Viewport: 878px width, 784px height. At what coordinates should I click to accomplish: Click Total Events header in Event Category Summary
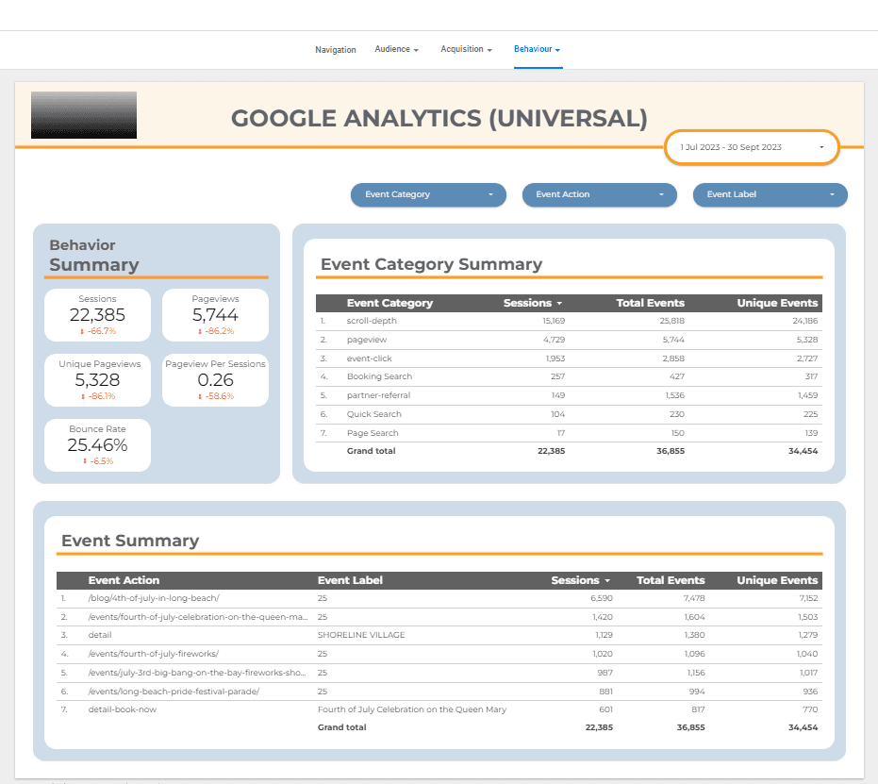click(x=650, y=303)
